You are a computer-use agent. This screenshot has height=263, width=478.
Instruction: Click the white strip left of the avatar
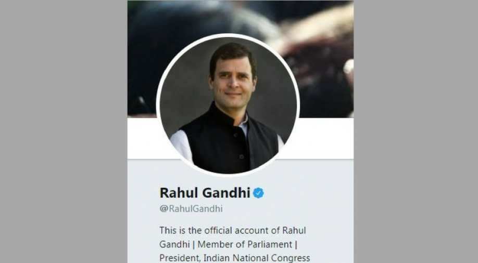pos(143,138)
